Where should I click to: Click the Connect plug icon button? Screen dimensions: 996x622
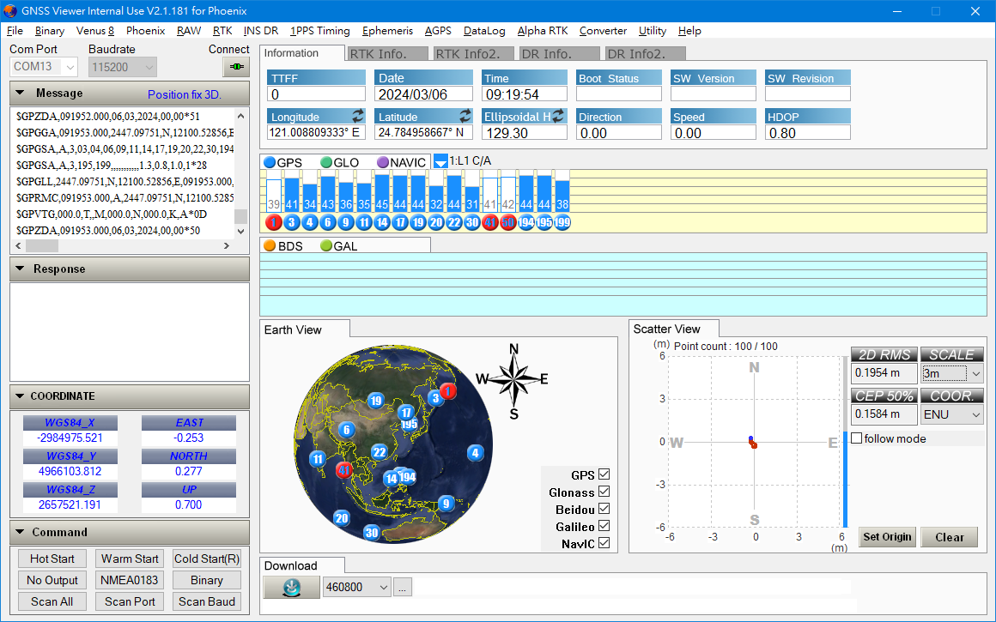(x=236, y=67)
